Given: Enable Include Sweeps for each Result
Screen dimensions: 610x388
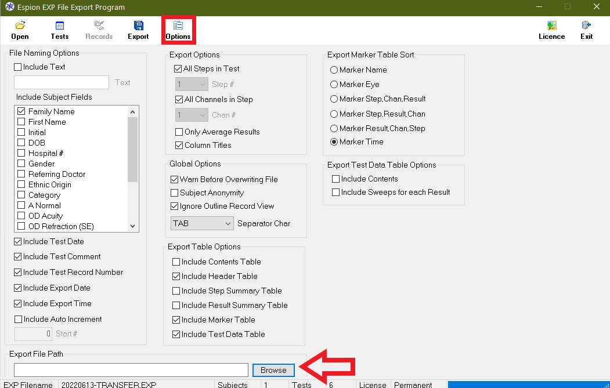Looking at the screenshot, I should [335, 193].
